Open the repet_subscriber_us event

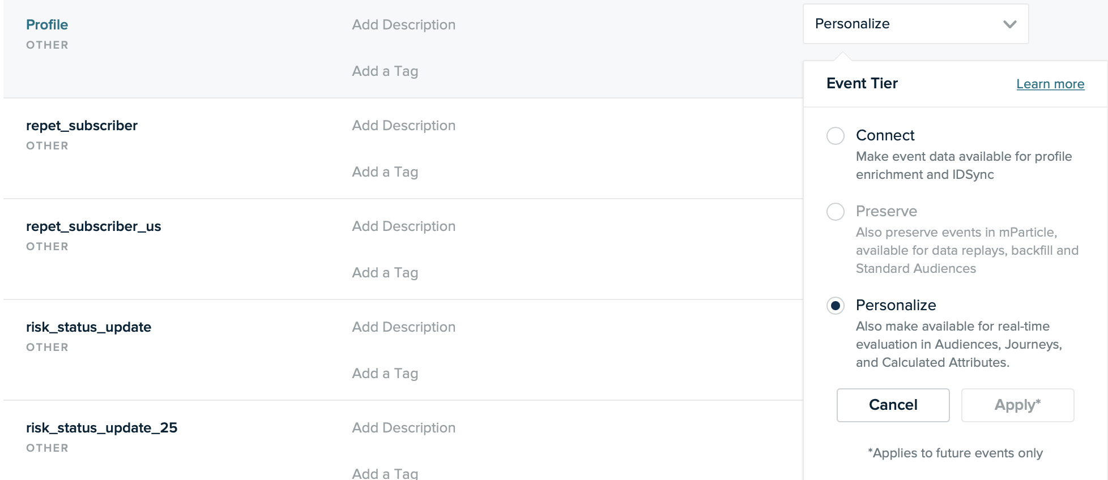[x=93, y=226]
